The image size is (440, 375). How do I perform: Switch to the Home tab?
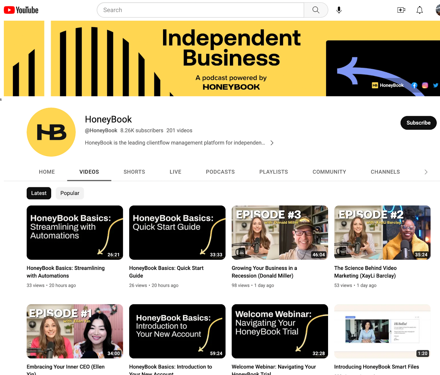tap(47, 172)
